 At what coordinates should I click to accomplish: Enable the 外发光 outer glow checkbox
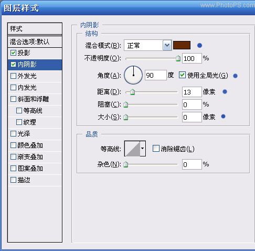(13, 76)
